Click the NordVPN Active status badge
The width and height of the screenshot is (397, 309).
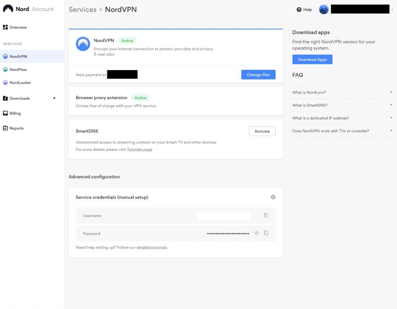127,41
